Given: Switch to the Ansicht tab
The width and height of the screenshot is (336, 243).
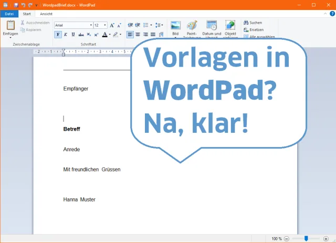Looking at the screenshot, I should [x=46, y=14].
